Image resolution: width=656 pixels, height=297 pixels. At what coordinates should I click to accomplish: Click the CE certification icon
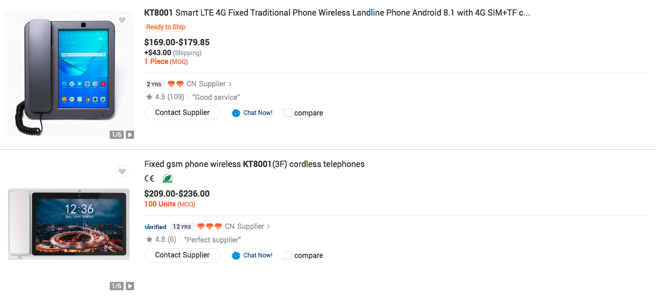click(x=149, y=178)
